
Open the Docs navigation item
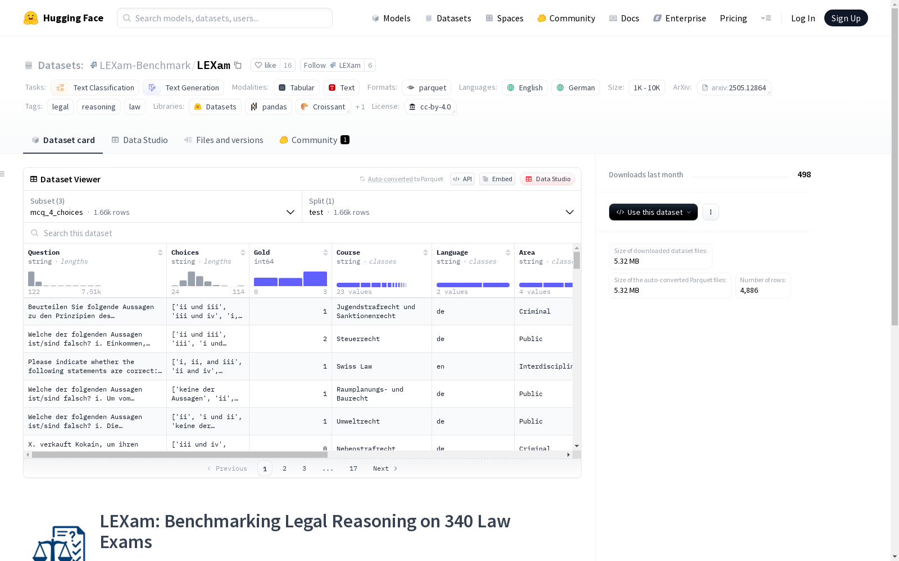(x=624, y=18)
